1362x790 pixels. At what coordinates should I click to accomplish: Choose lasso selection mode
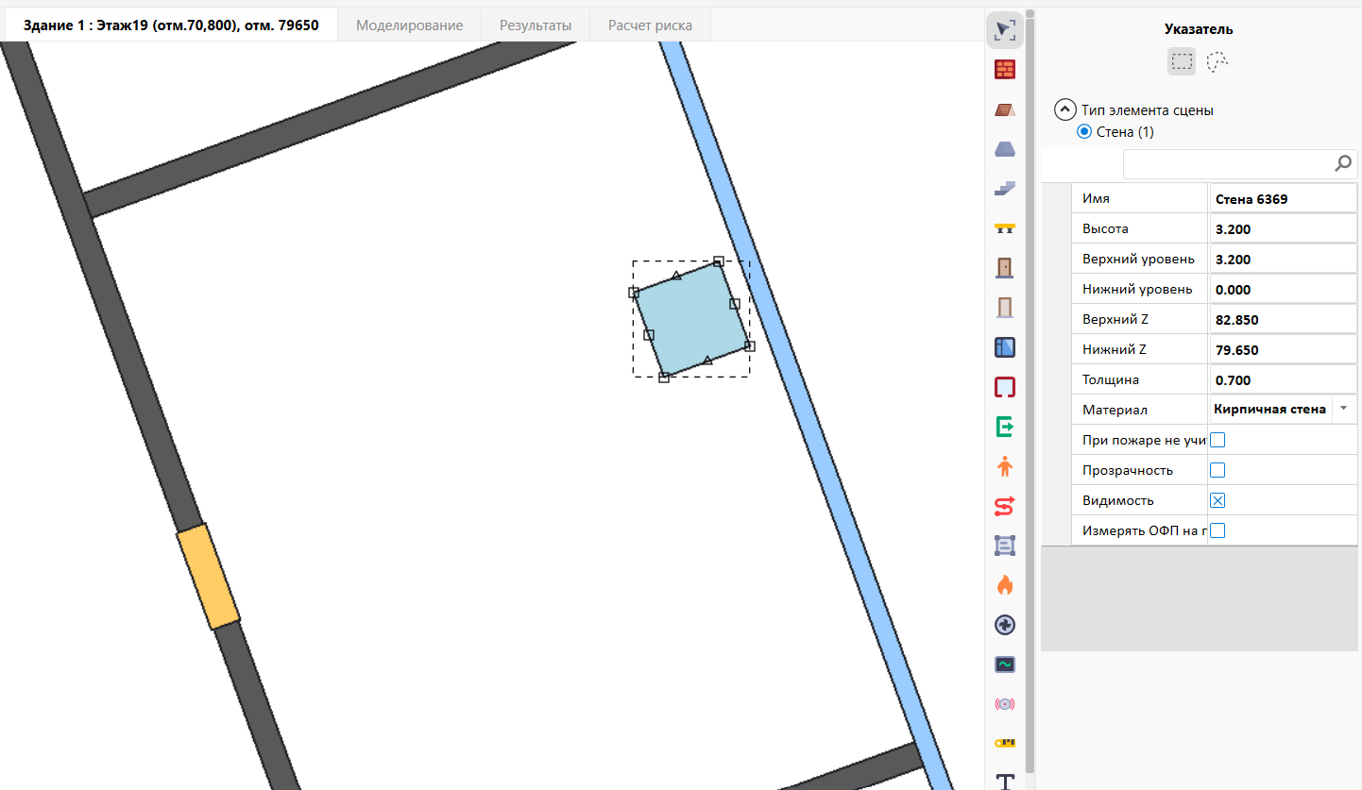[1217, 61]
